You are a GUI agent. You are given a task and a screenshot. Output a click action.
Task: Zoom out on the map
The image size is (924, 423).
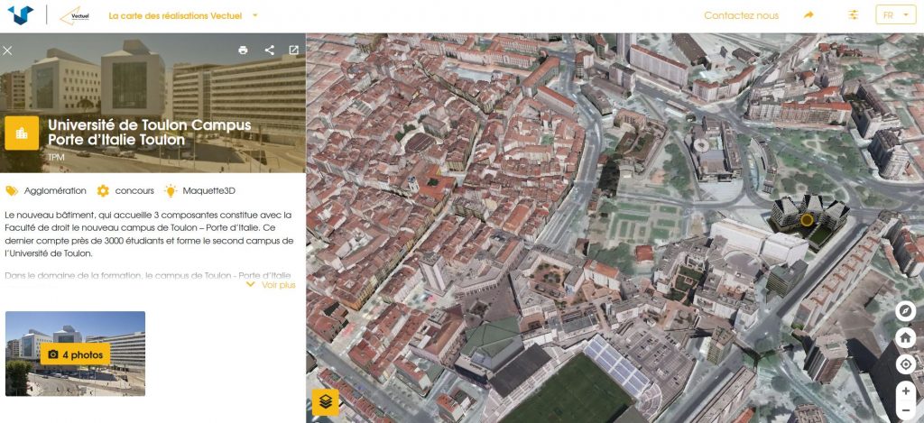905,410
